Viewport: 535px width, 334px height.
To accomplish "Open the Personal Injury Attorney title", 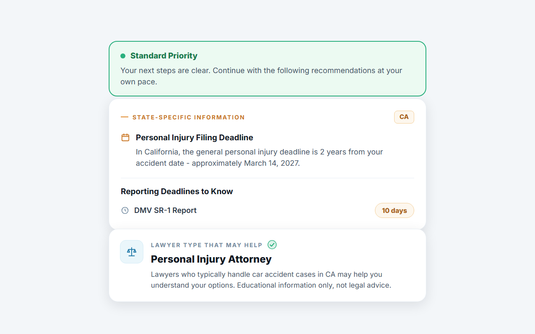I will coord(211,259).
